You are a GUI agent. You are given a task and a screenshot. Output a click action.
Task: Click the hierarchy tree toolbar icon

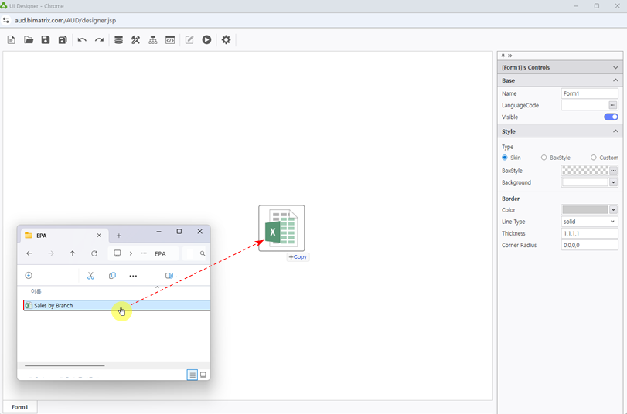tap(153, 40)
